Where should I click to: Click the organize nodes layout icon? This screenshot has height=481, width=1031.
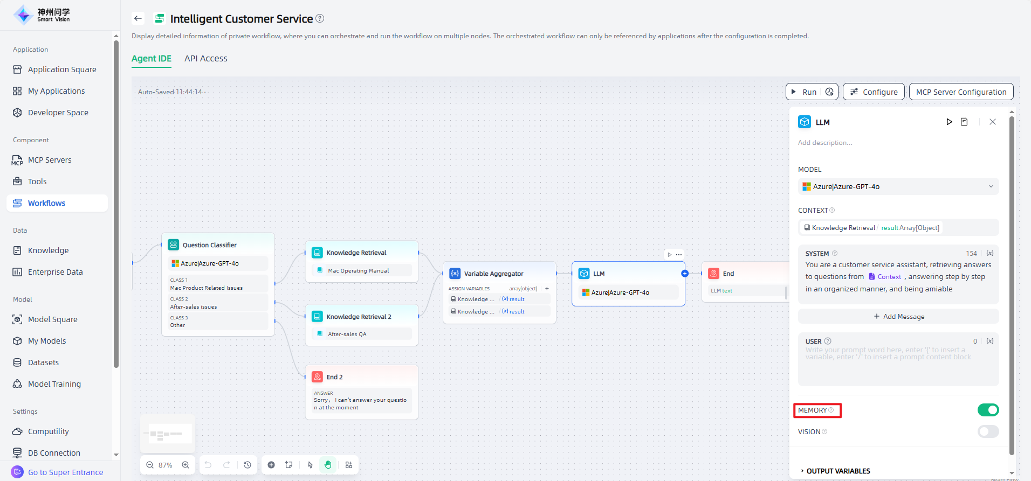tap(349, 465)
